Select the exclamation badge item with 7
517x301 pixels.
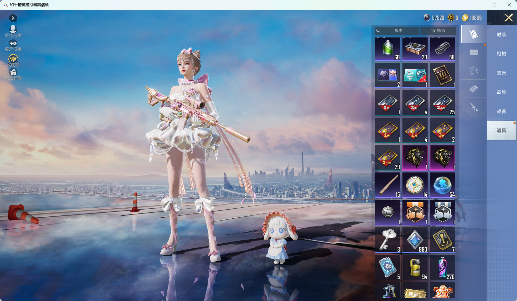[442, 240]
